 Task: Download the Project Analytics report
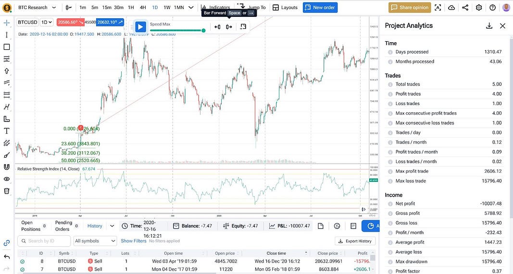pos(489,26)
